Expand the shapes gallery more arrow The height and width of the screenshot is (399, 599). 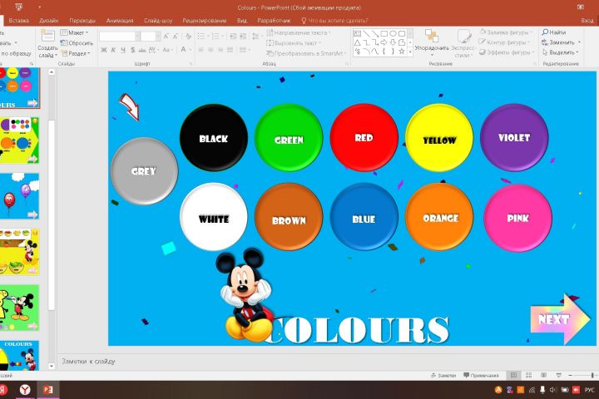pos(410,52)
